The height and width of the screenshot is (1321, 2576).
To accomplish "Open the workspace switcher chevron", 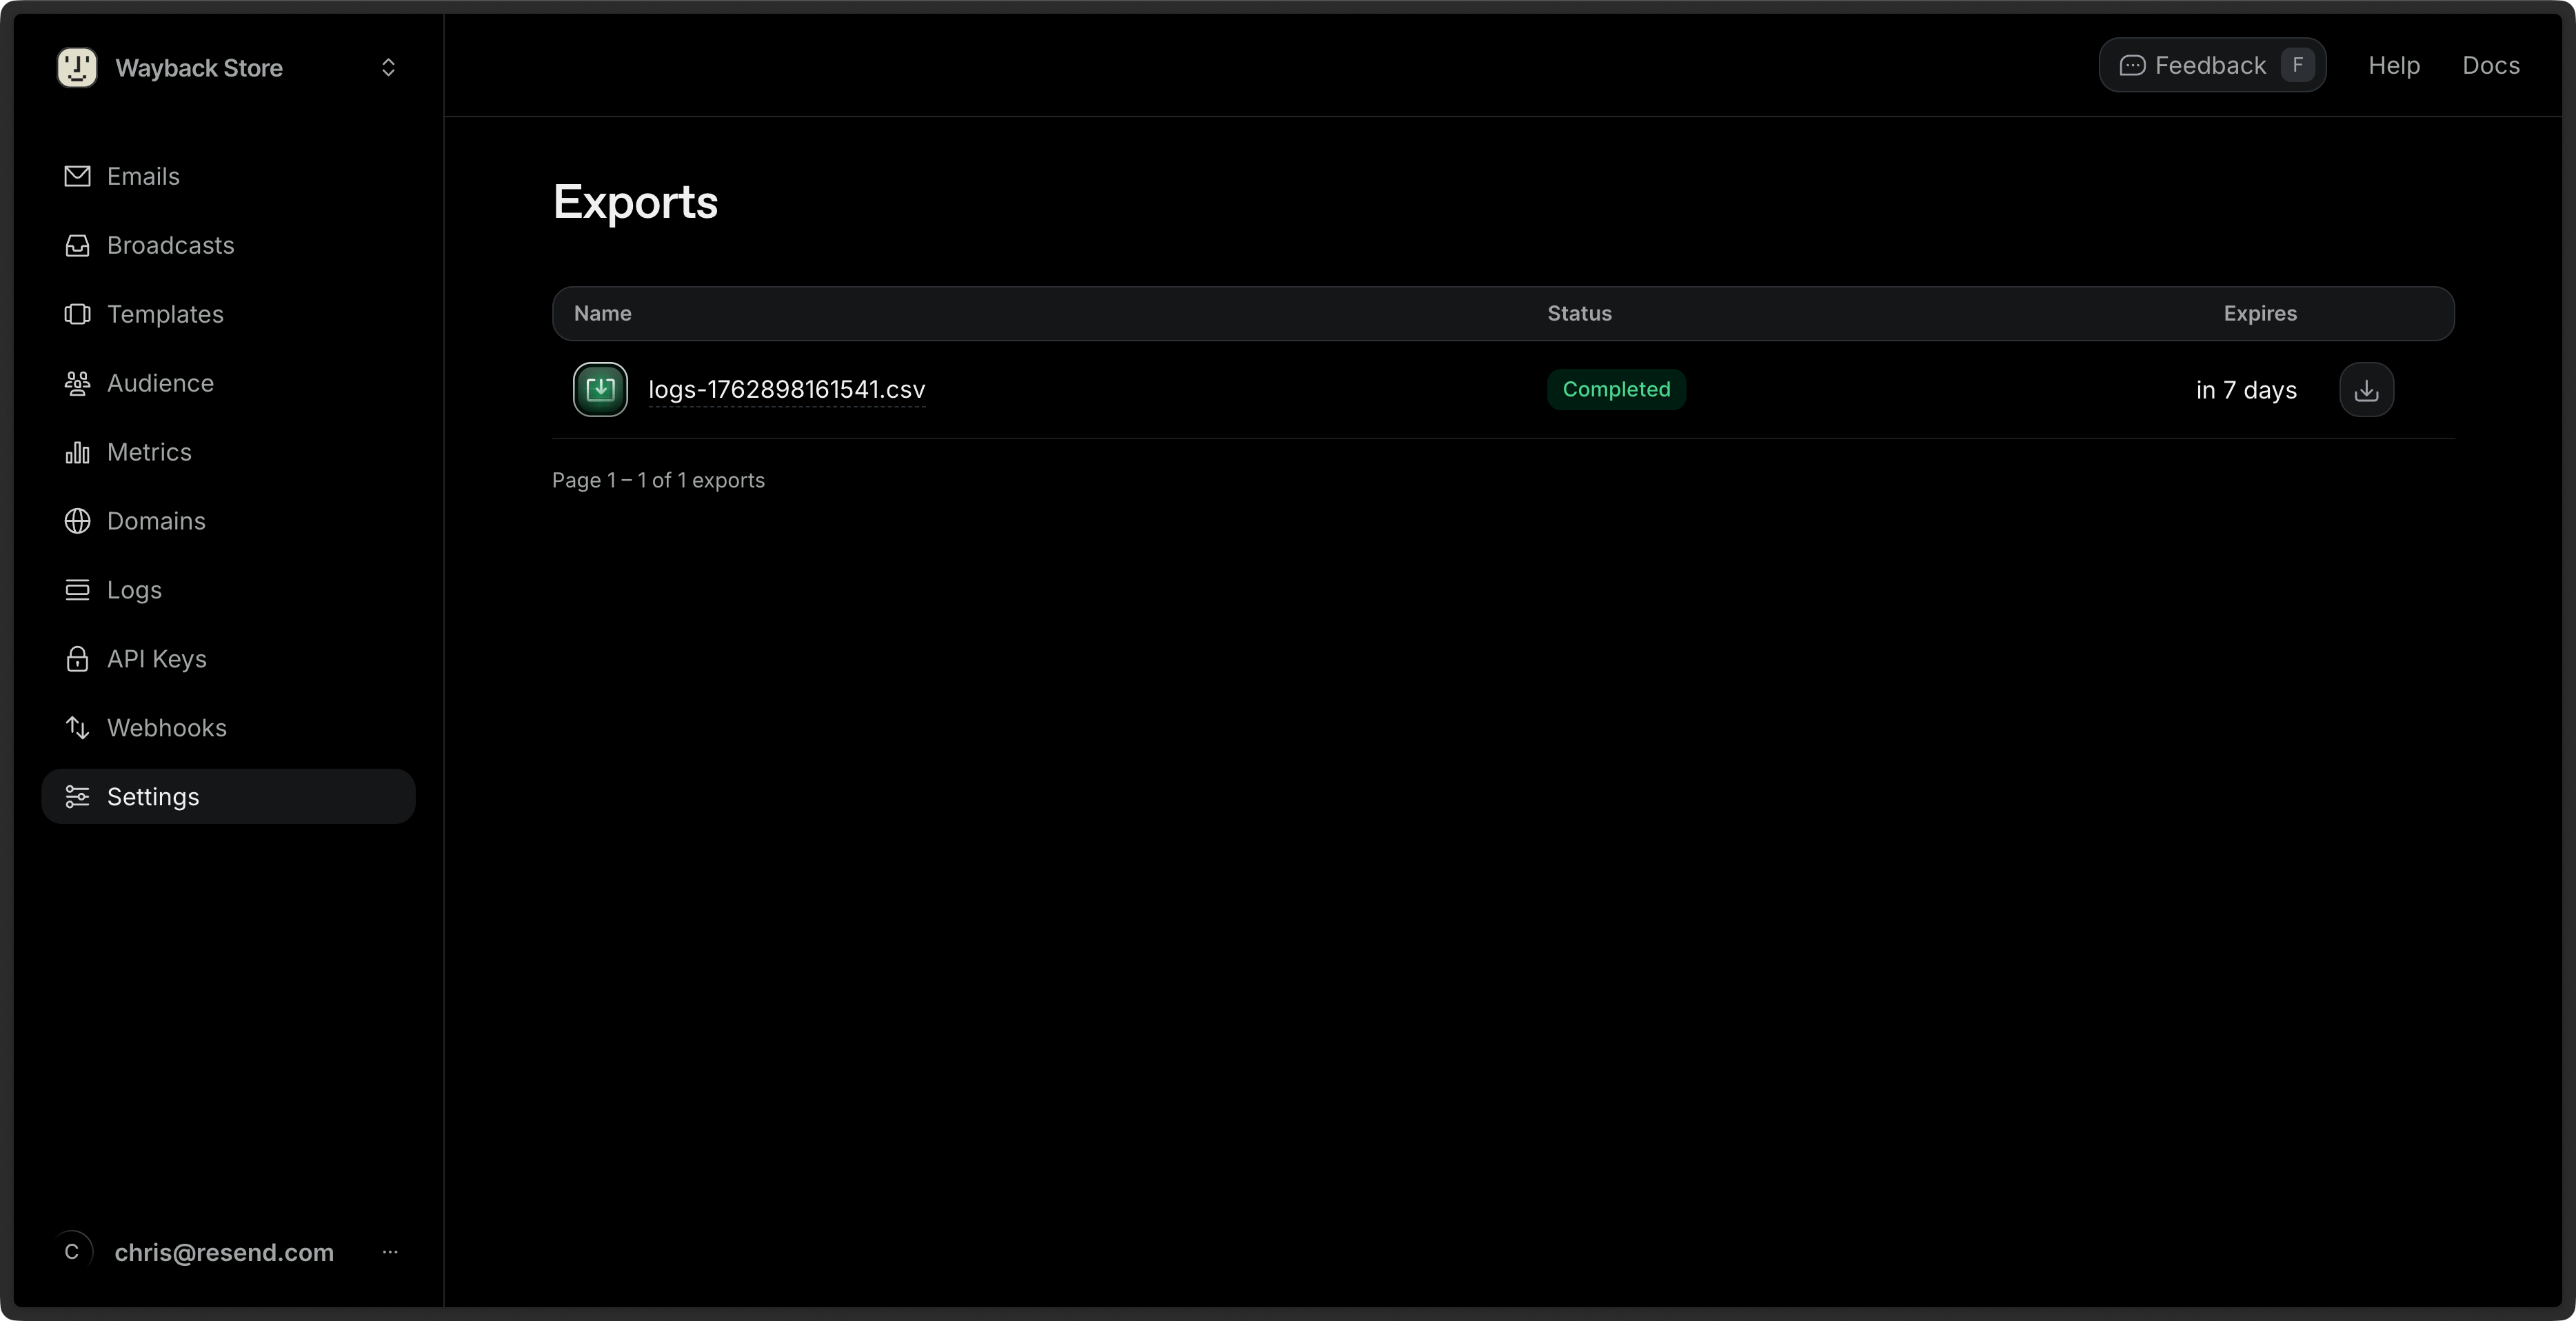I will click(389, 67).
